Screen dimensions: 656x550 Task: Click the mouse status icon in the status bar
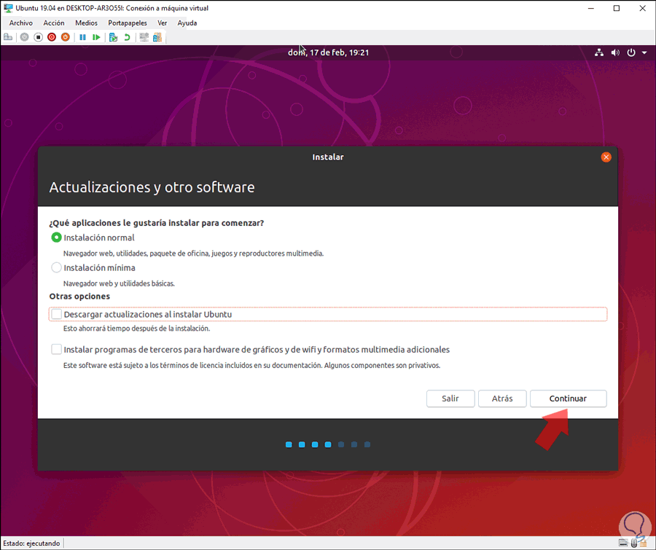pyautogui.click(x=634, y=543)
